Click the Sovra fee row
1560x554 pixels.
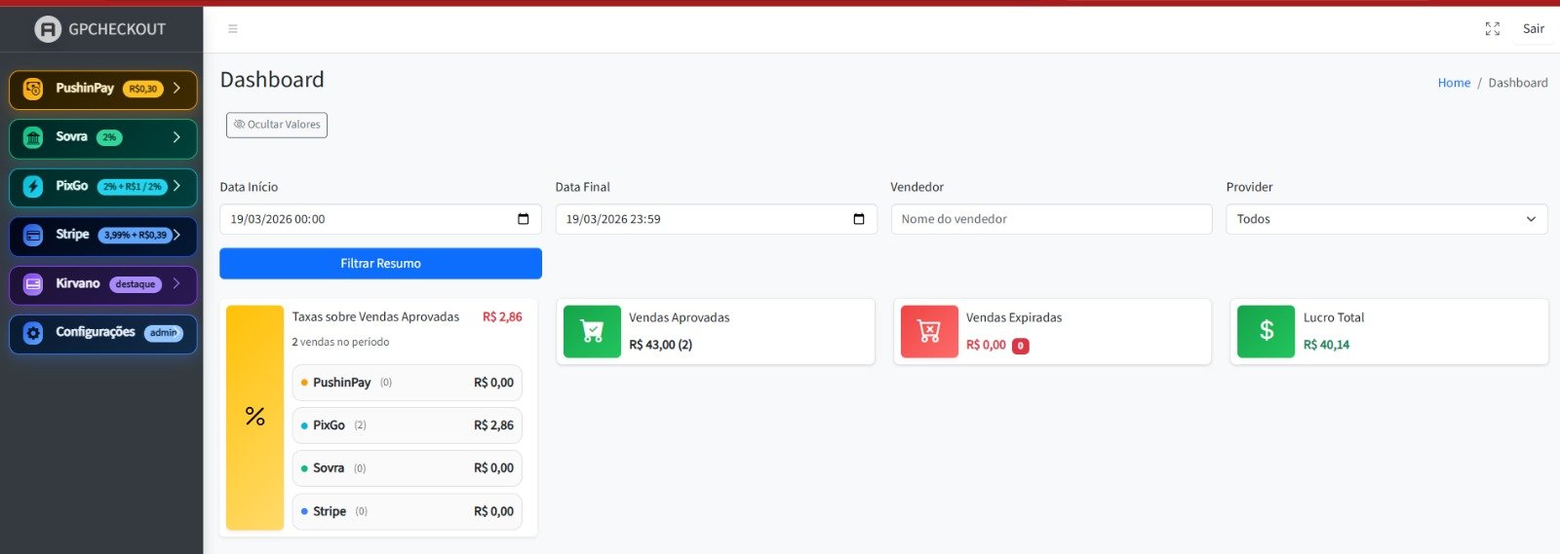pyautogui.click(x=407, y=468)
